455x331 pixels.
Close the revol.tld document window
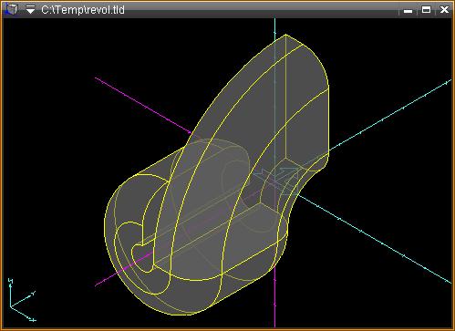click(x=444, y=10)
